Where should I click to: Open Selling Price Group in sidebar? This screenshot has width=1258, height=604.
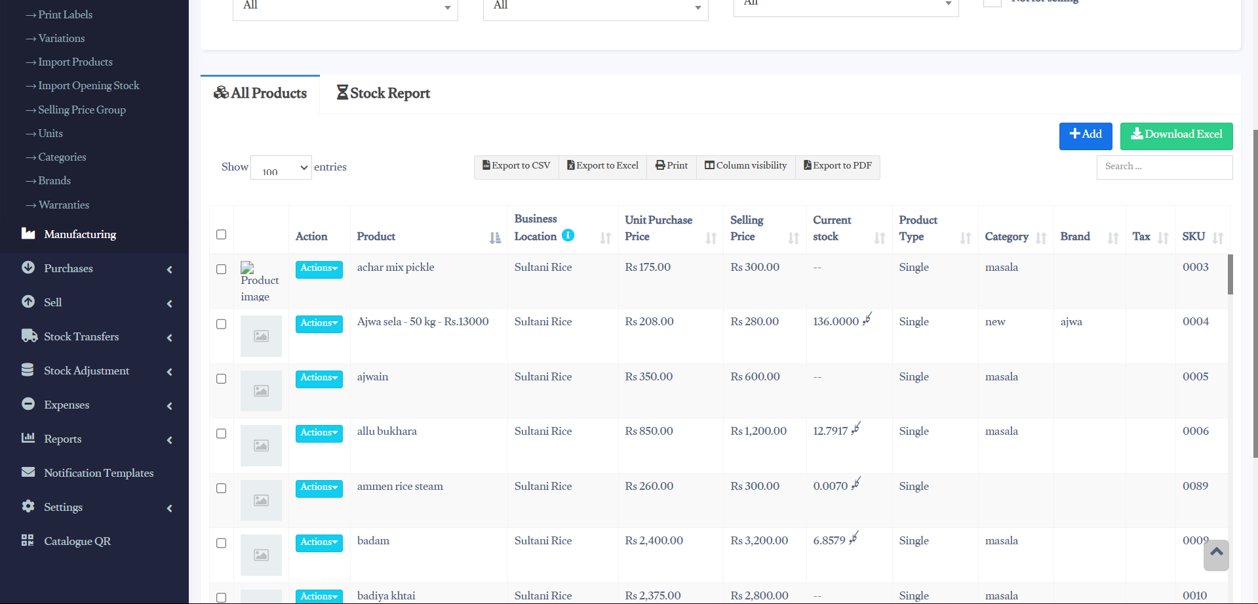pos(81,110)
